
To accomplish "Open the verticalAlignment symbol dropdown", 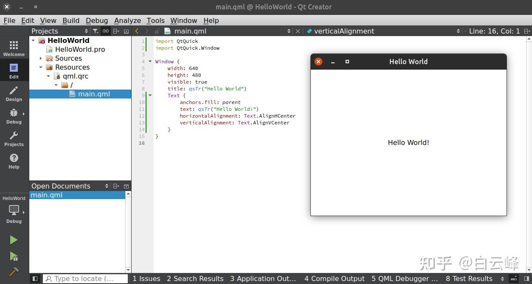I will [382, 31].
